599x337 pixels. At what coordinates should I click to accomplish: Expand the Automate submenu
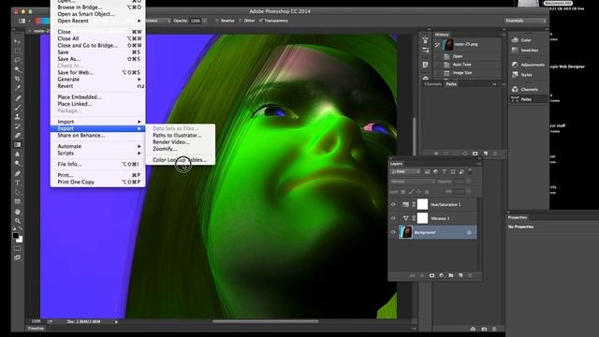click(97, 146)
